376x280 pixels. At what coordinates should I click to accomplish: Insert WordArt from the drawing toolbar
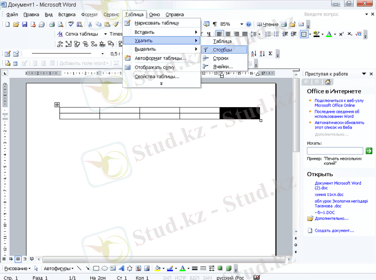coord(121,268)
